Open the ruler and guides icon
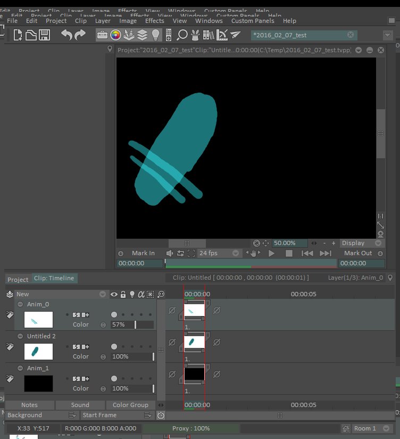This screenshot has height=439, width=400. pyautogui.click(x=222, y=35)
